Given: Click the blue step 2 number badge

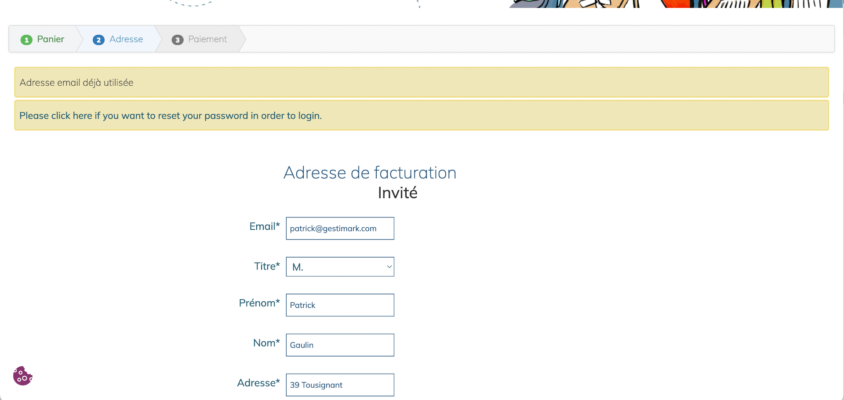Looking at the screenshot, I should click(98, 40).
